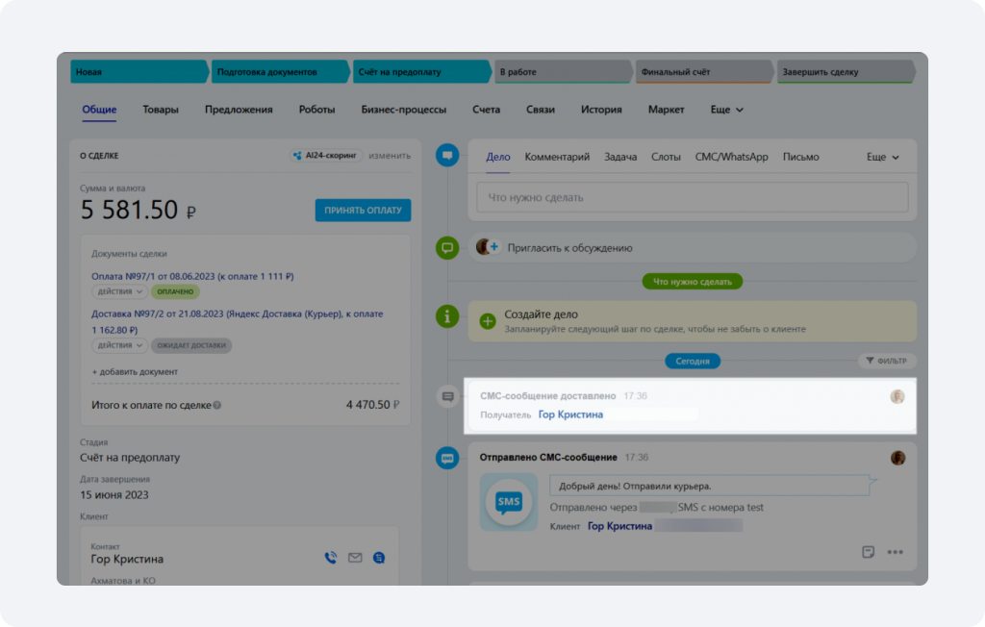985x627 pixels.
Task: Click the green Что нужно сделать pill
Action: [693, 282]
